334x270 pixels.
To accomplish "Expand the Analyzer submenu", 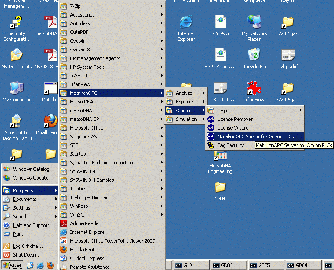I will 185,93.
